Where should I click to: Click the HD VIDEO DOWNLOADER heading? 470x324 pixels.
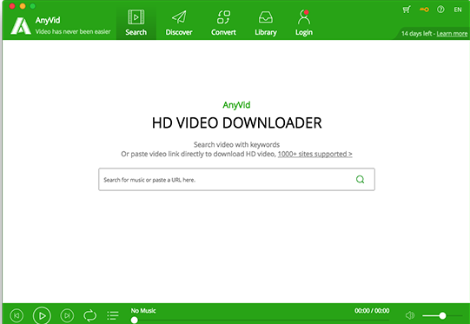[x=237, y=122]
